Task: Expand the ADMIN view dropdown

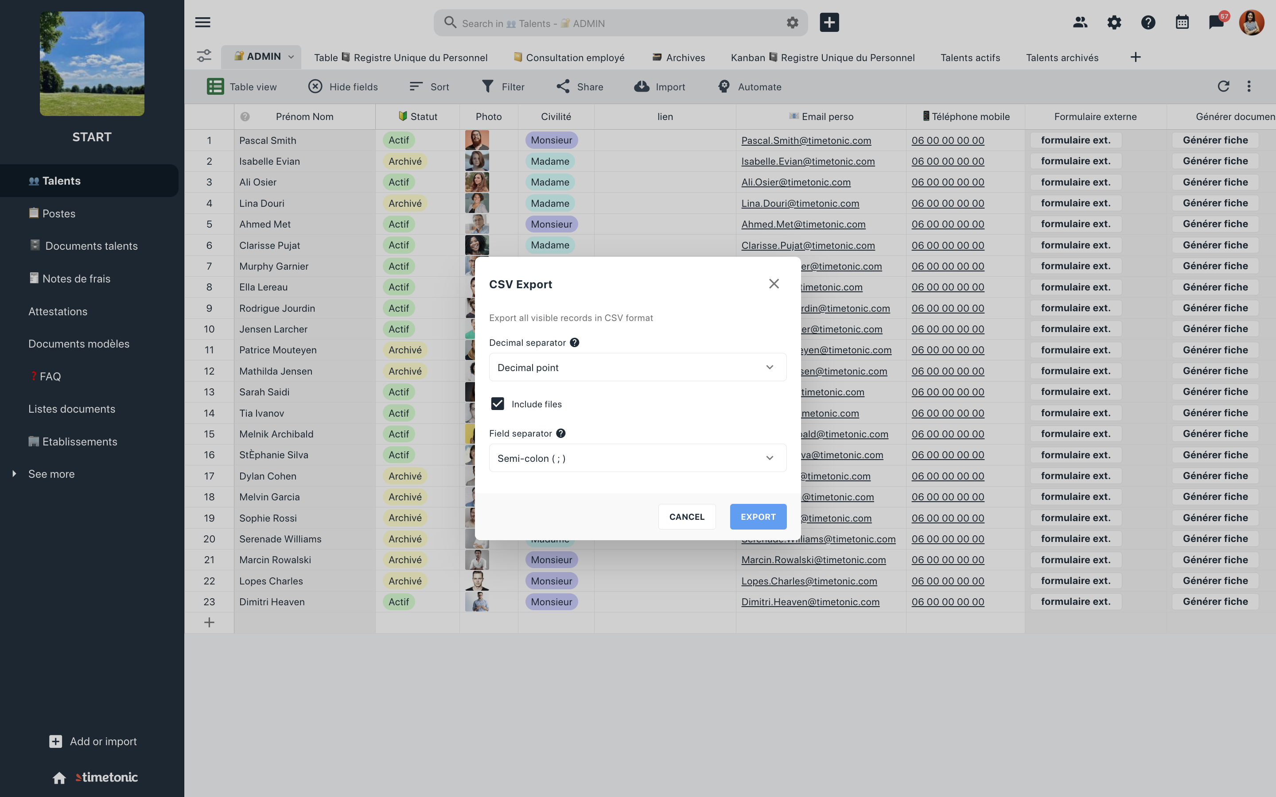Action: click(291, 57)
